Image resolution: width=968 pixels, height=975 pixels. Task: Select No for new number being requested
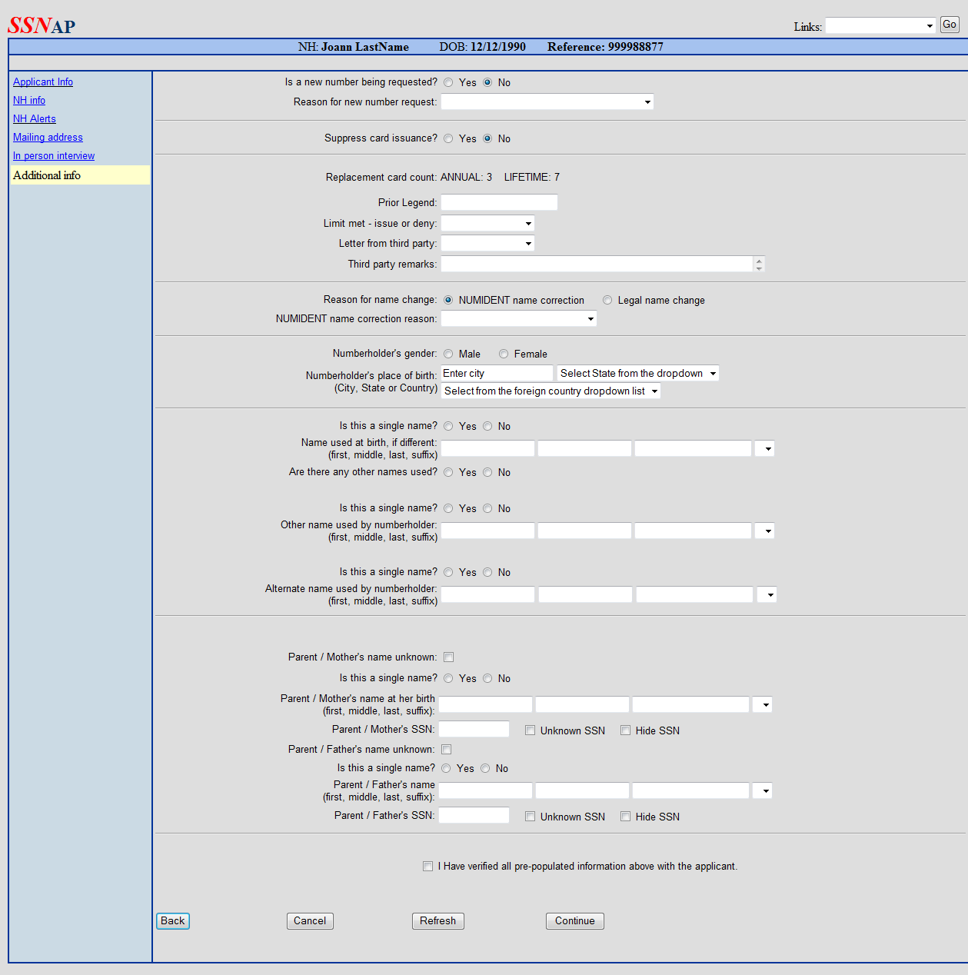pos(487,82)
